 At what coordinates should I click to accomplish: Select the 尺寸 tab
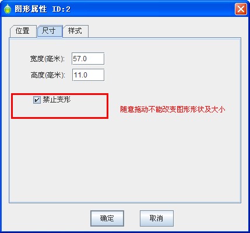pyautogui.click(x=50, y=31)
